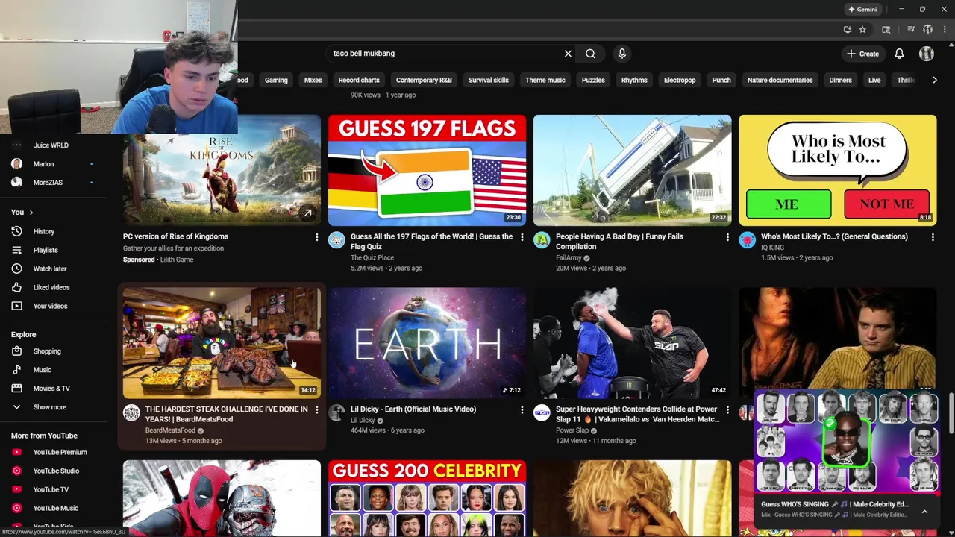
Task: Open the Juice WRLD subscription
Action: click(51, 145)
